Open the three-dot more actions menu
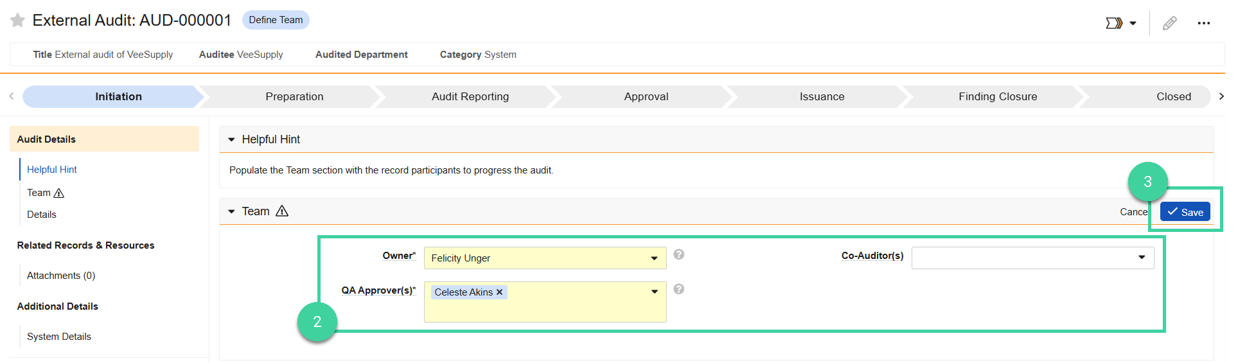This screenshot has width=1238, height=363. click(1204, 23)
